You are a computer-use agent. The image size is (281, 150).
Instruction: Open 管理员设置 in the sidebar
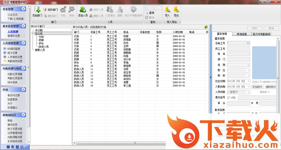[x=14, y=36]
